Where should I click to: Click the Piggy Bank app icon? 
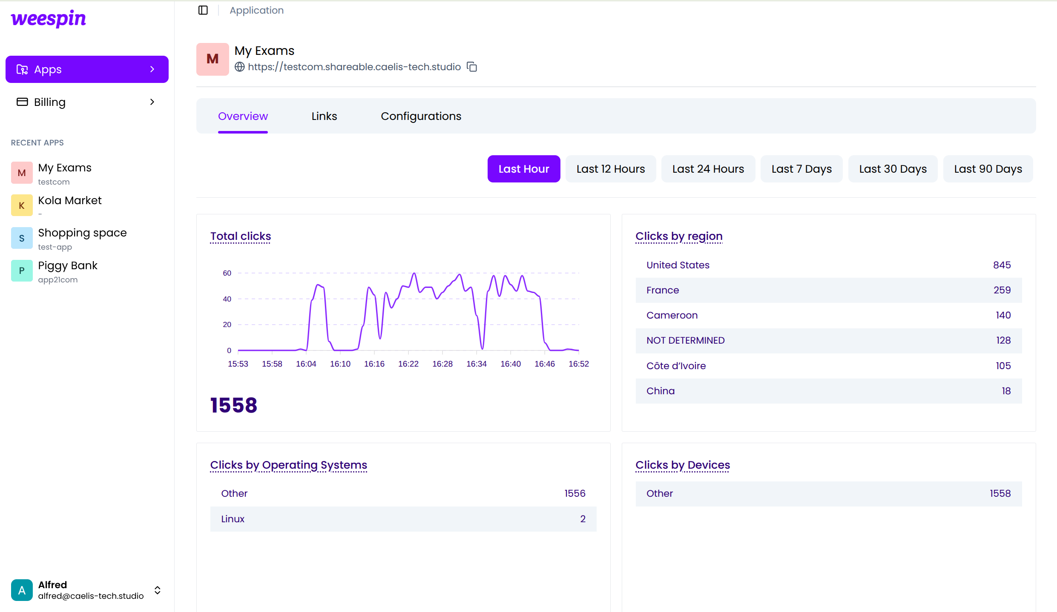tap(21, 270)
